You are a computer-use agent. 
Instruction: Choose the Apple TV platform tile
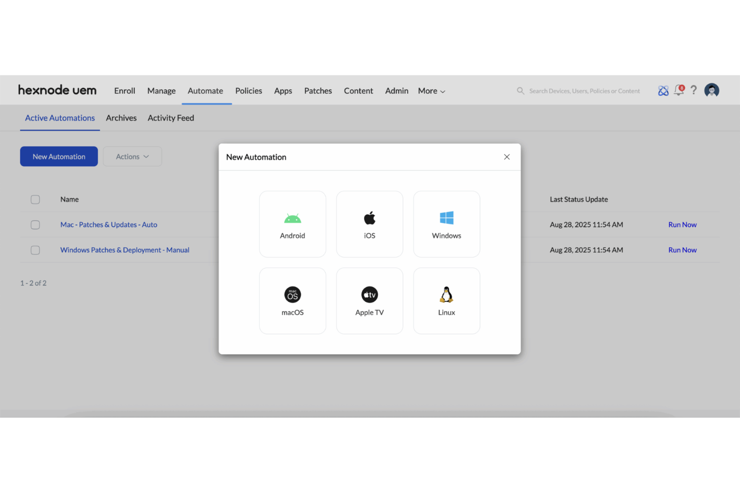point(369,301)
